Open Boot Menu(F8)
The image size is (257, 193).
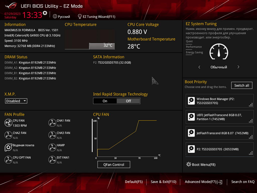pyautogui.click(x=201, y=164)
